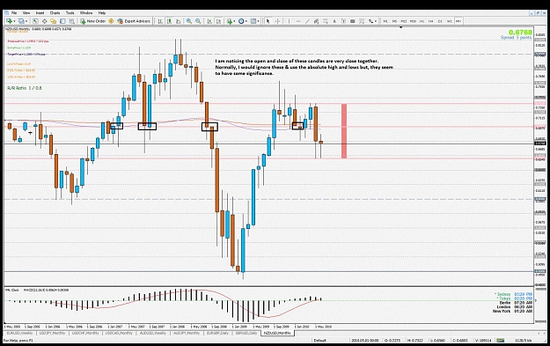Switch chart to Bar Chart mode
550x346 pixels.
tap(160, 21)
